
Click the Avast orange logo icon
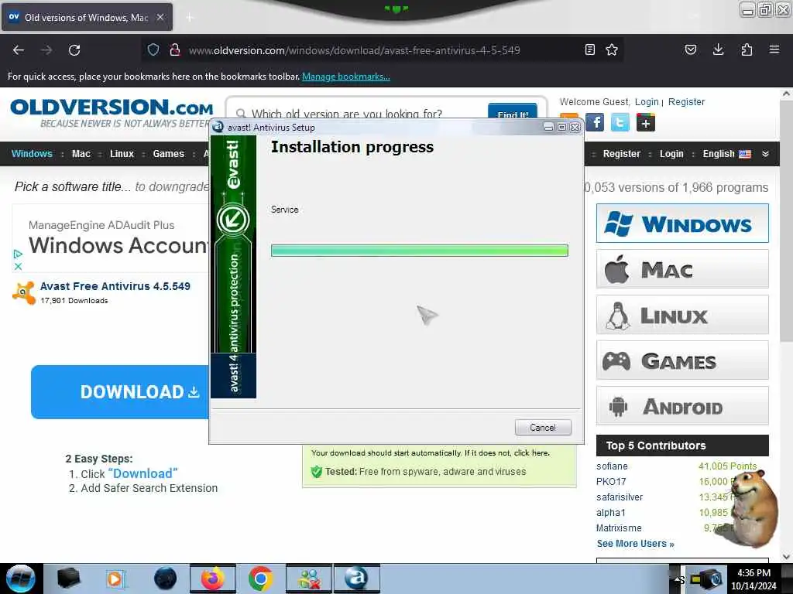pos(24,292)
